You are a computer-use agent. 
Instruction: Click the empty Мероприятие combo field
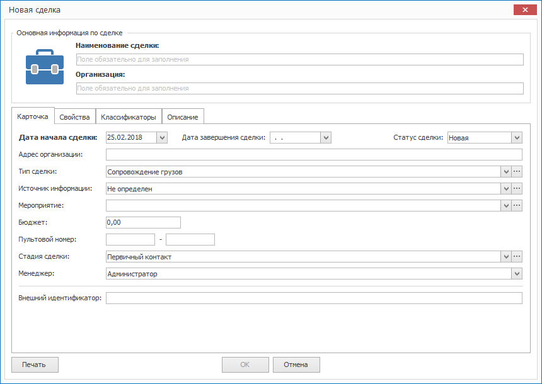pos(303,205)
